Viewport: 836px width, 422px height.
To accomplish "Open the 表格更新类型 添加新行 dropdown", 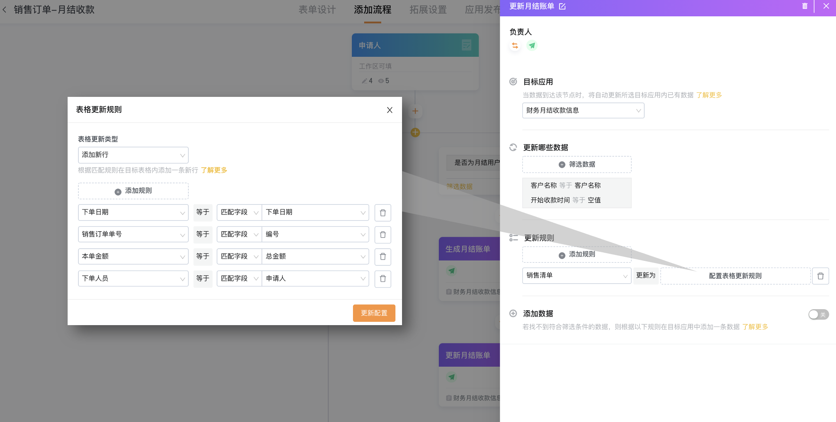I will point(133,155).
